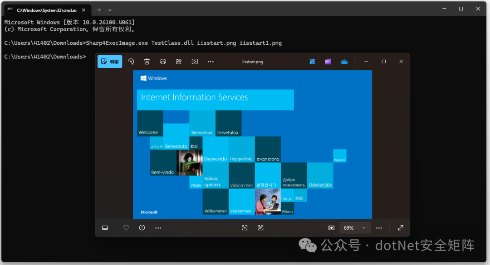Minimize the terminal window
The height and width of the screenshot is (265, 490).
click(x=444, y=9)
